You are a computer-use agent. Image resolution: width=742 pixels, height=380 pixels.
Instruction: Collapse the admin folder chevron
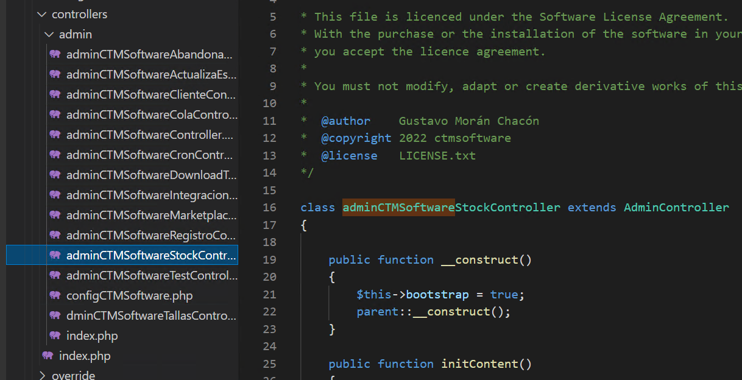49,34
